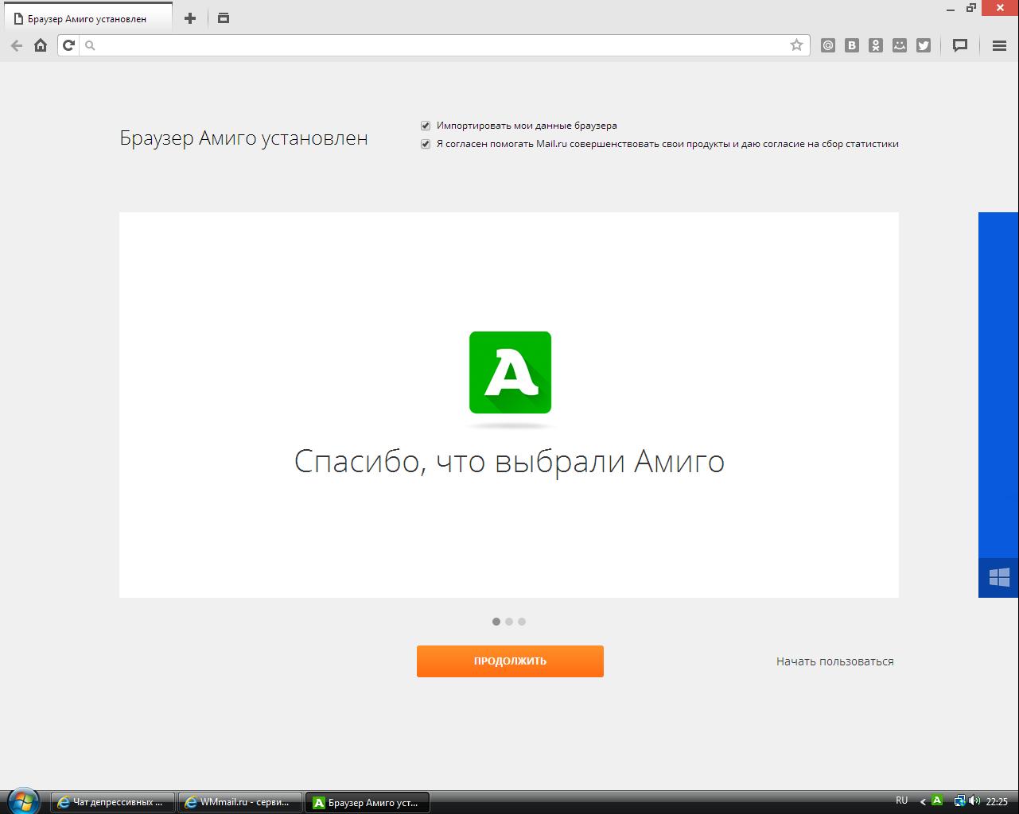Viewport: 1019px width, 814px height.
Task: Open Twitter toolbar icon
Action: point(924,45)
